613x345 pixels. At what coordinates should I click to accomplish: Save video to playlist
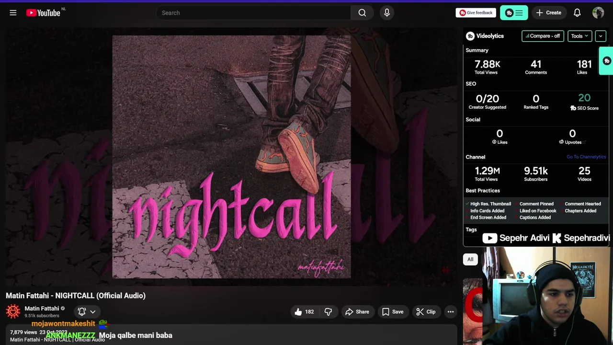(393, 312)
